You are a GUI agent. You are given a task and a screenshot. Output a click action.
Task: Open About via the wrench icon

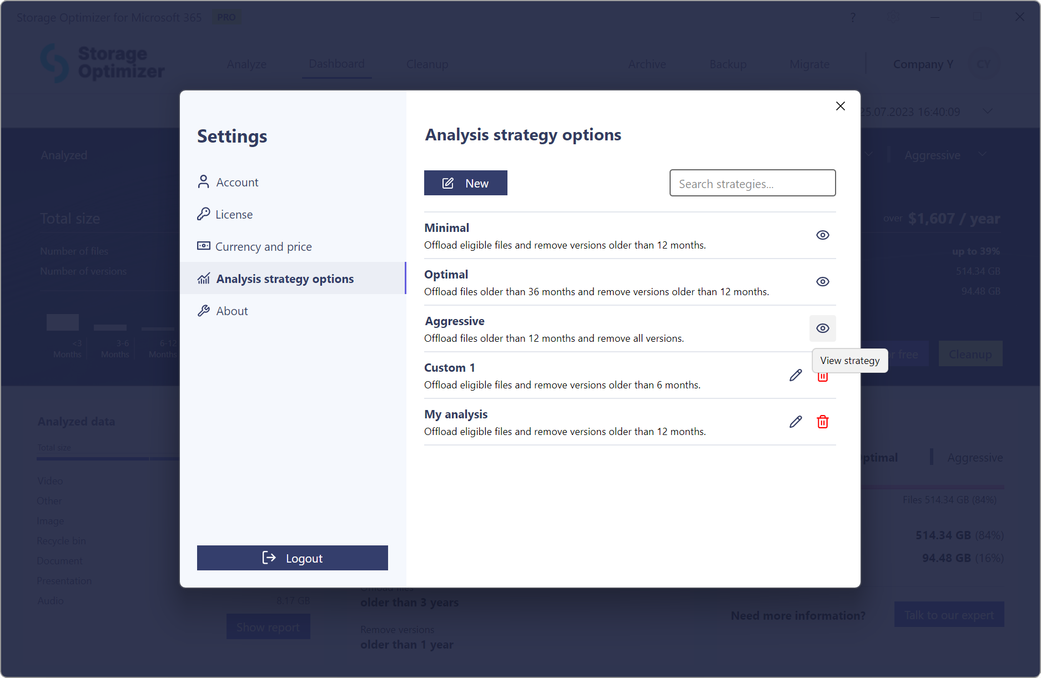pos(204,311)
